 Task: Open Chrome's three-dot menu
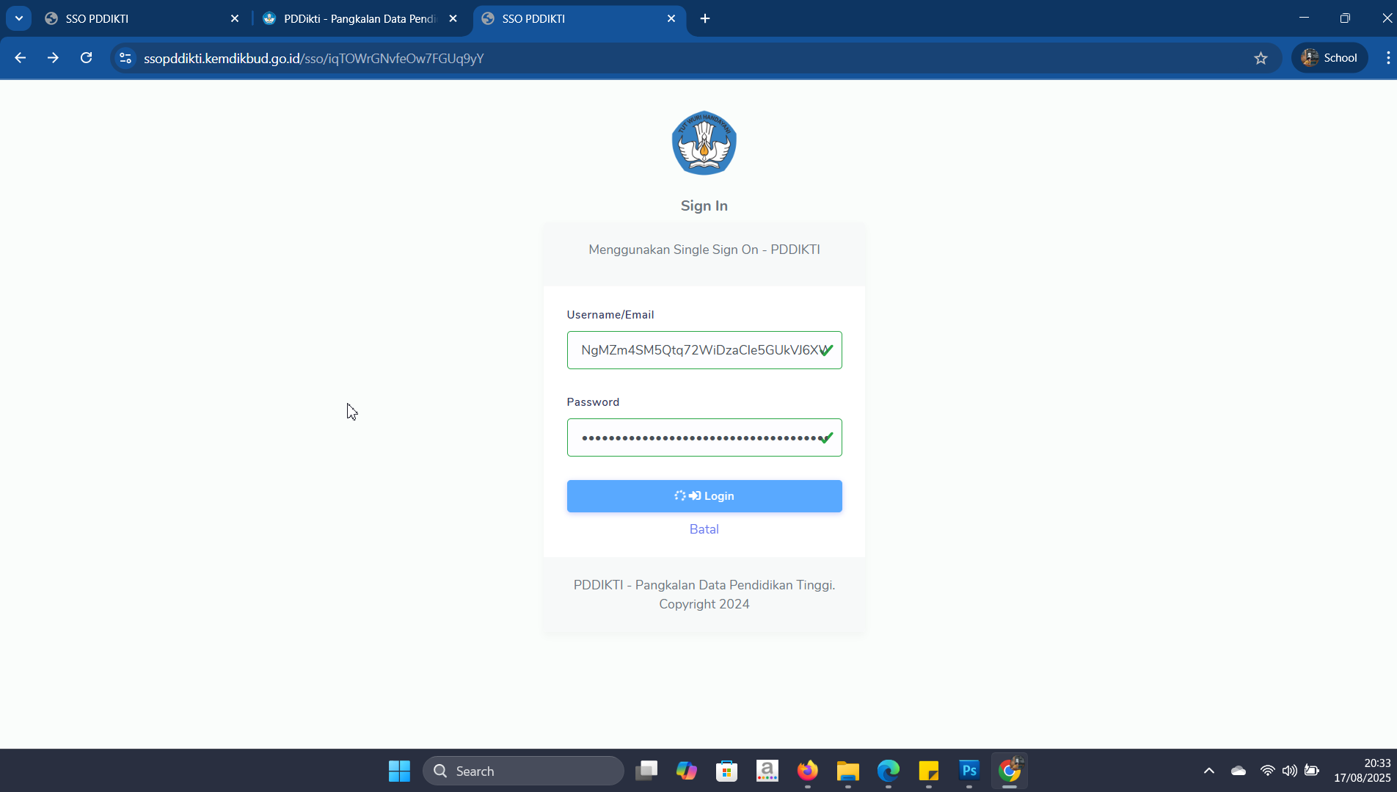coord(1387,58)
